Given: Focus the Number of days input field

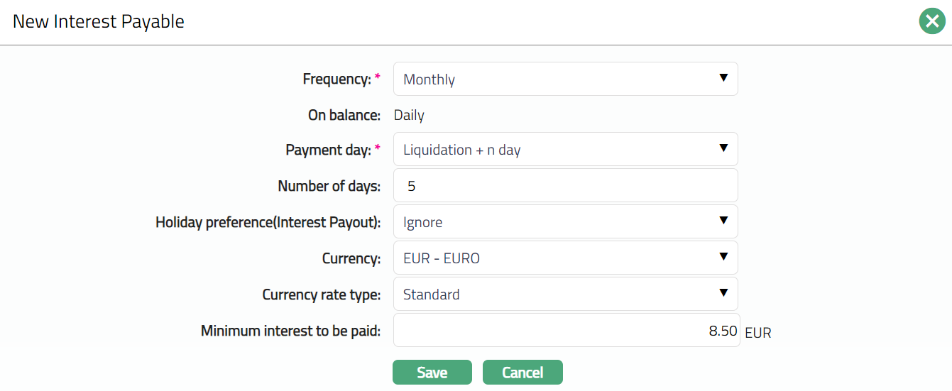Looking at the screenshot, I should pos(565,186).
